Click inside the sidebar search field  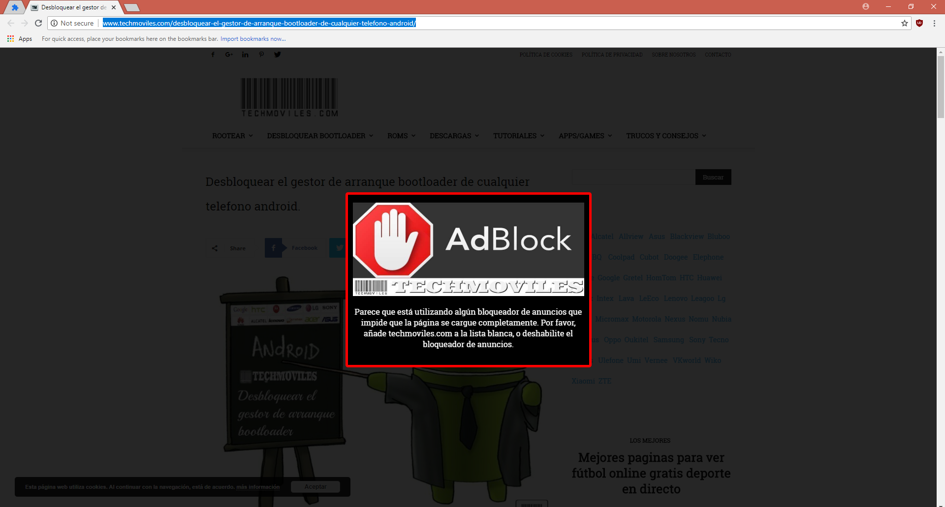tap(632, 177)
